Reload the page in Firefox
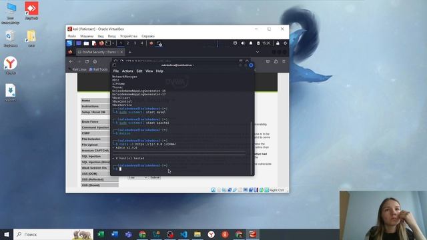 [87, 61]
